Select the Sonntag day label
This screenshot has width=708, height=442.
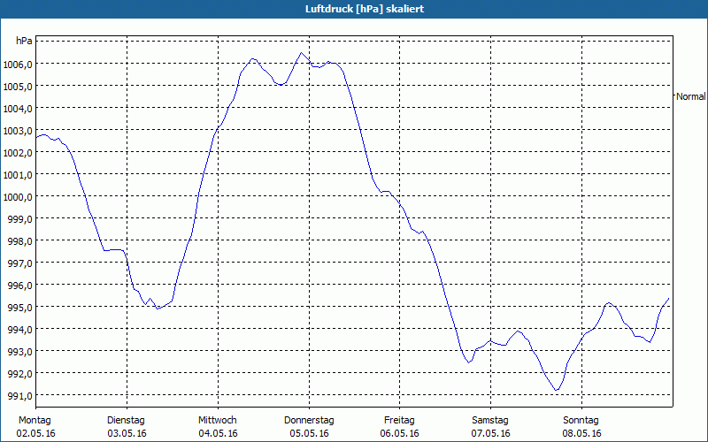pos(581,421)
